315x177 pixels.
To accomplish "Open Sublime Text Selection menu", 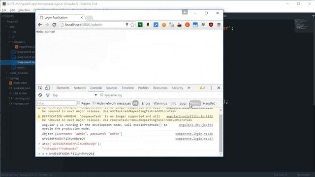I will (x=24, y=10).
